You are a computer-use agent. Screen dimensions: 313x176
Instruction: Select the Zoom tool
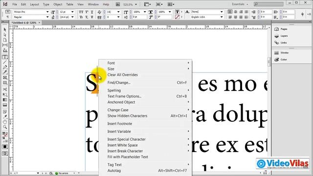pos(5,127)
